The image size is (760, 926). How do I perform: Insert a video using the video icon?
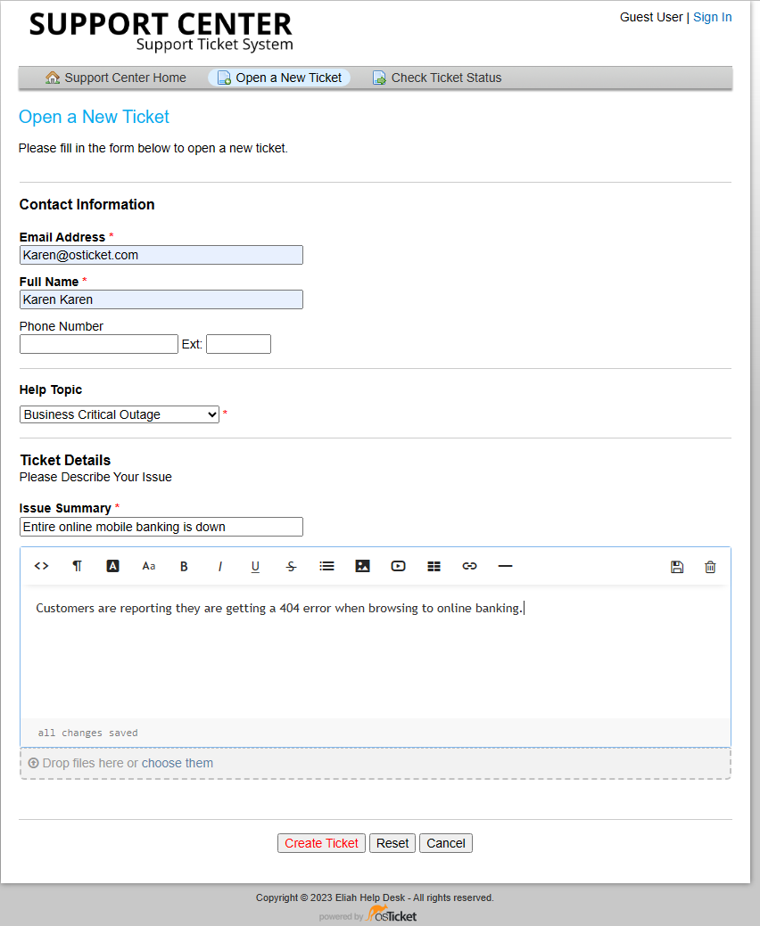(x=398, y=566)
